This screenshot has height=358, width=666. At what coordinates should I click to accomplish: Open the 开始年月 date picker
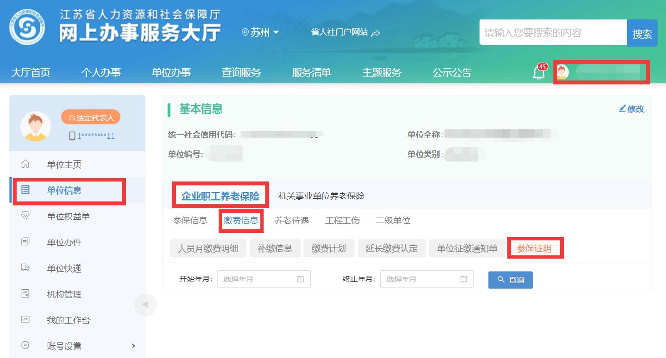click(264, 279)
